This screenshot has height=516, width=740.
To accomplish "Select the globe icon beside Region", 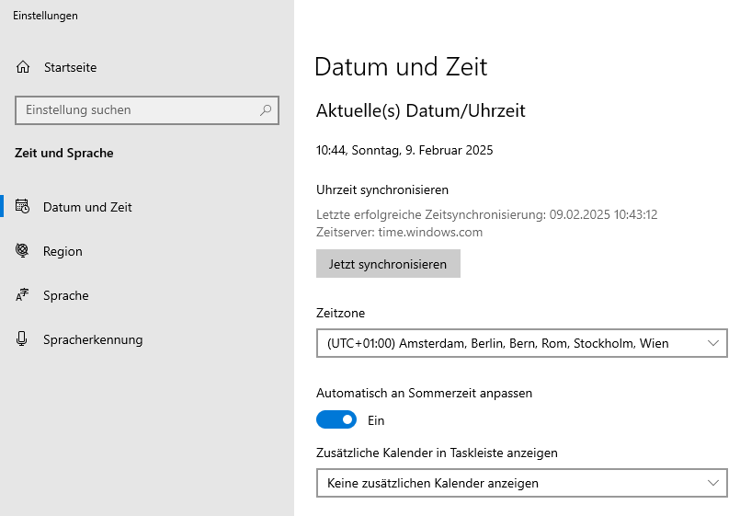I will tap(23, 251).
